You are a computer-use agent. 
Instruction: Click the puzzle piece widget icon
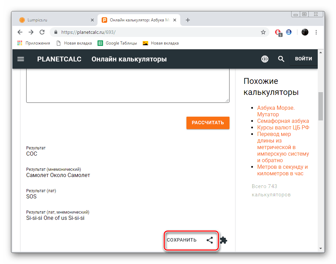click(x=224, y=240)
